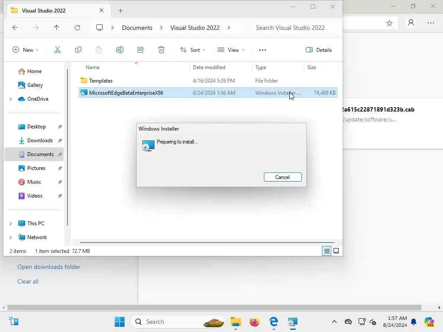Click Open downloads folder link
This screenshot has width=443, height=332.
[x=49, y=267]
